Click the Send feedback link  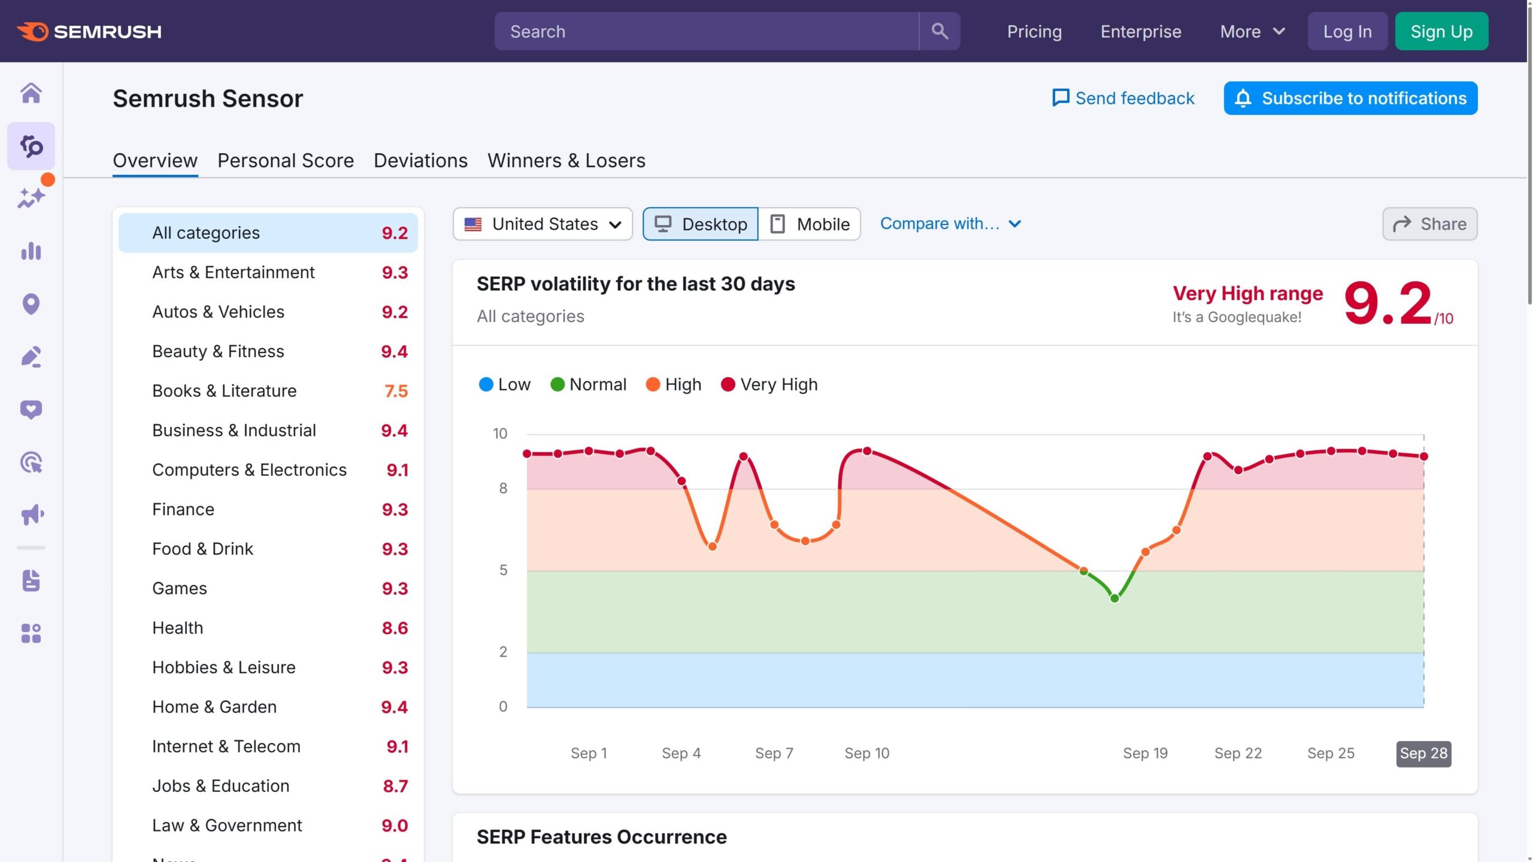click(x=1123, y=98)
